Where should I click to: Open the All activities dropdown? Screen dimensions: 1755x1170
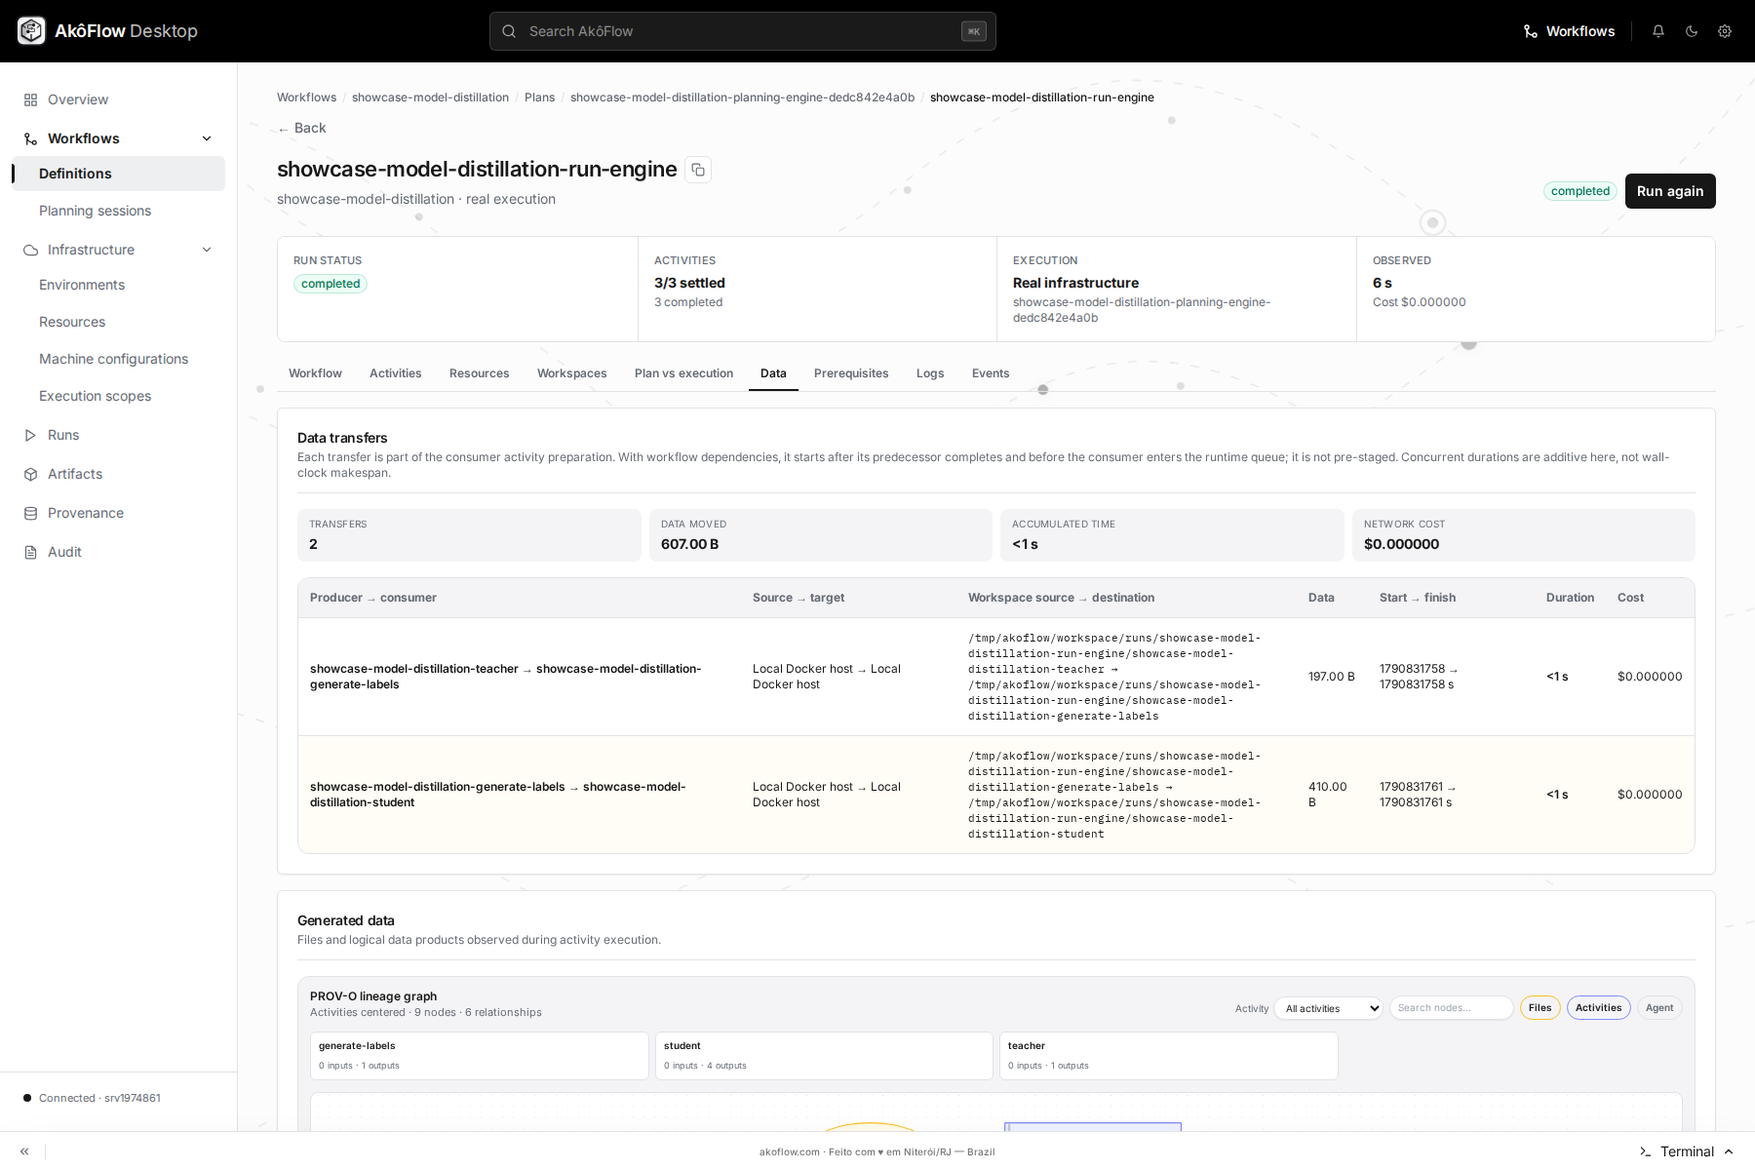tap(1328, 1008)
